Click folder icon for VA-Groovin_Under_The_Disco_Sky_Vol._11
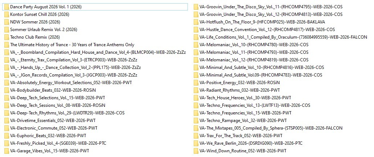The height and width of the screenshot is (157, 374). 196,7
